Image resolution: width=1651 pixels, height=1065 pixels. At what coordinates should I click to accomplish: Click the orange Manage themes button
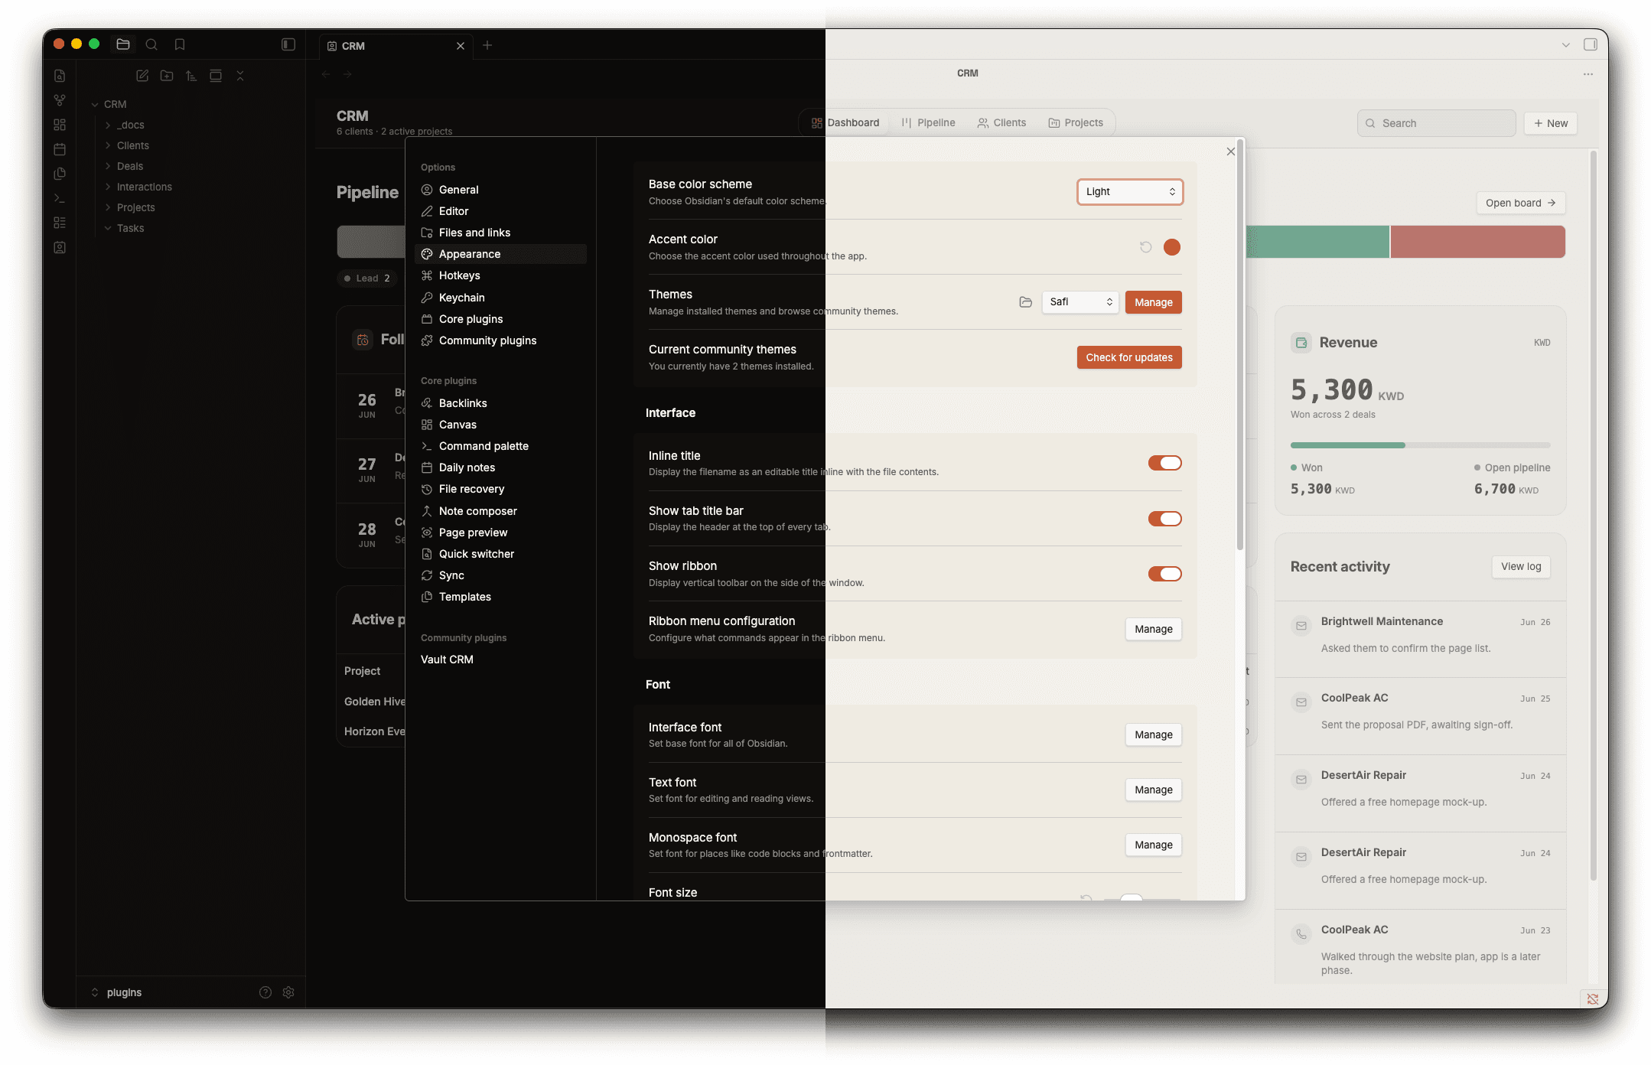(1154, 302)
